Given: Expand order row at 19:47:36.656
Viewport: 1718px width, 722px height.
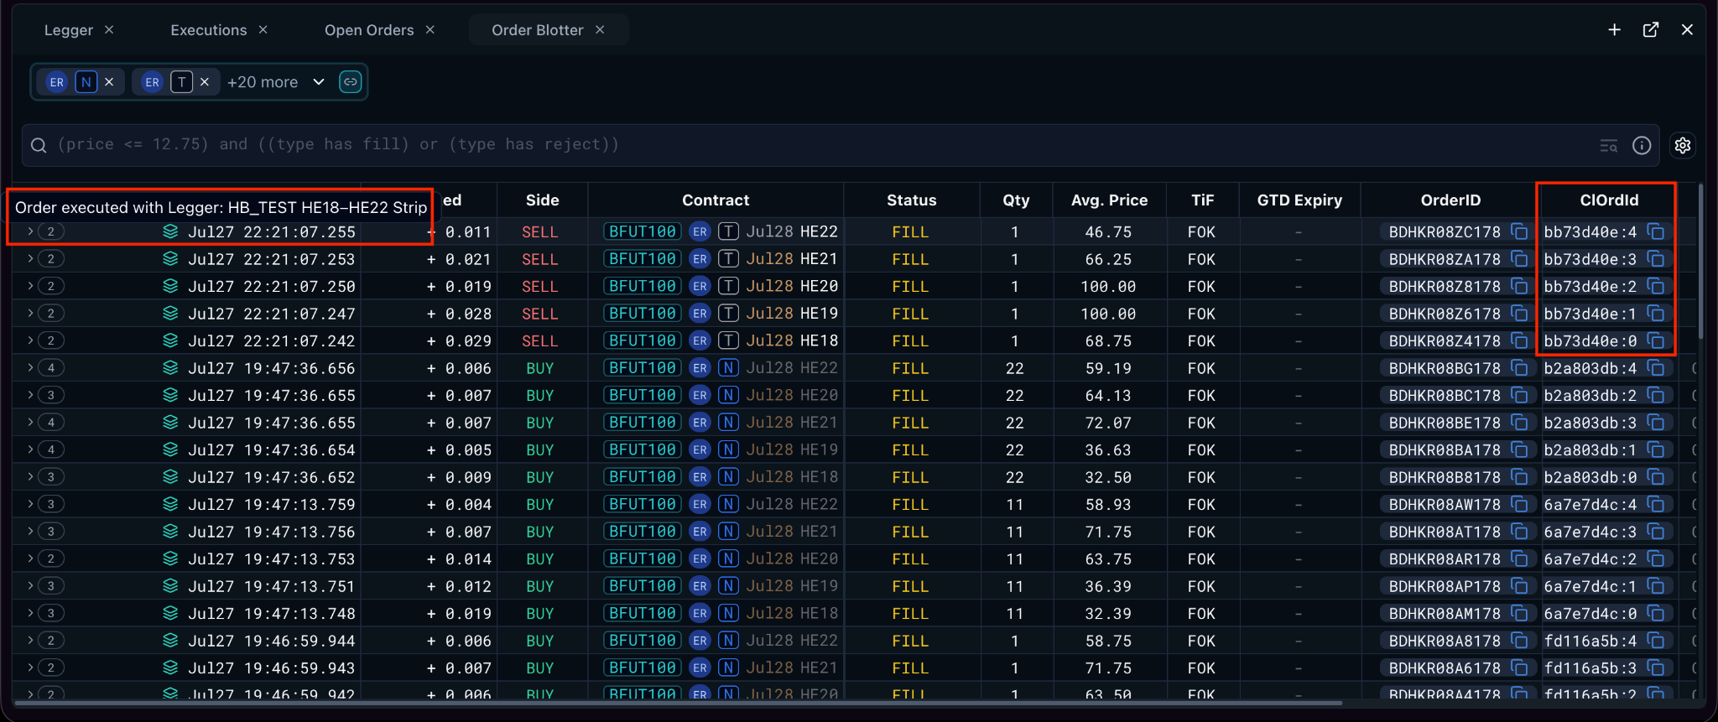Looking at the screenshot, I should [30, 368].
